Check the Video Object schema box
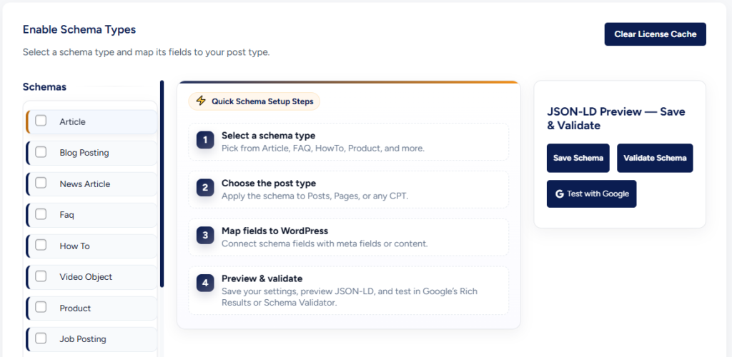732x357 pixels. 41,276
